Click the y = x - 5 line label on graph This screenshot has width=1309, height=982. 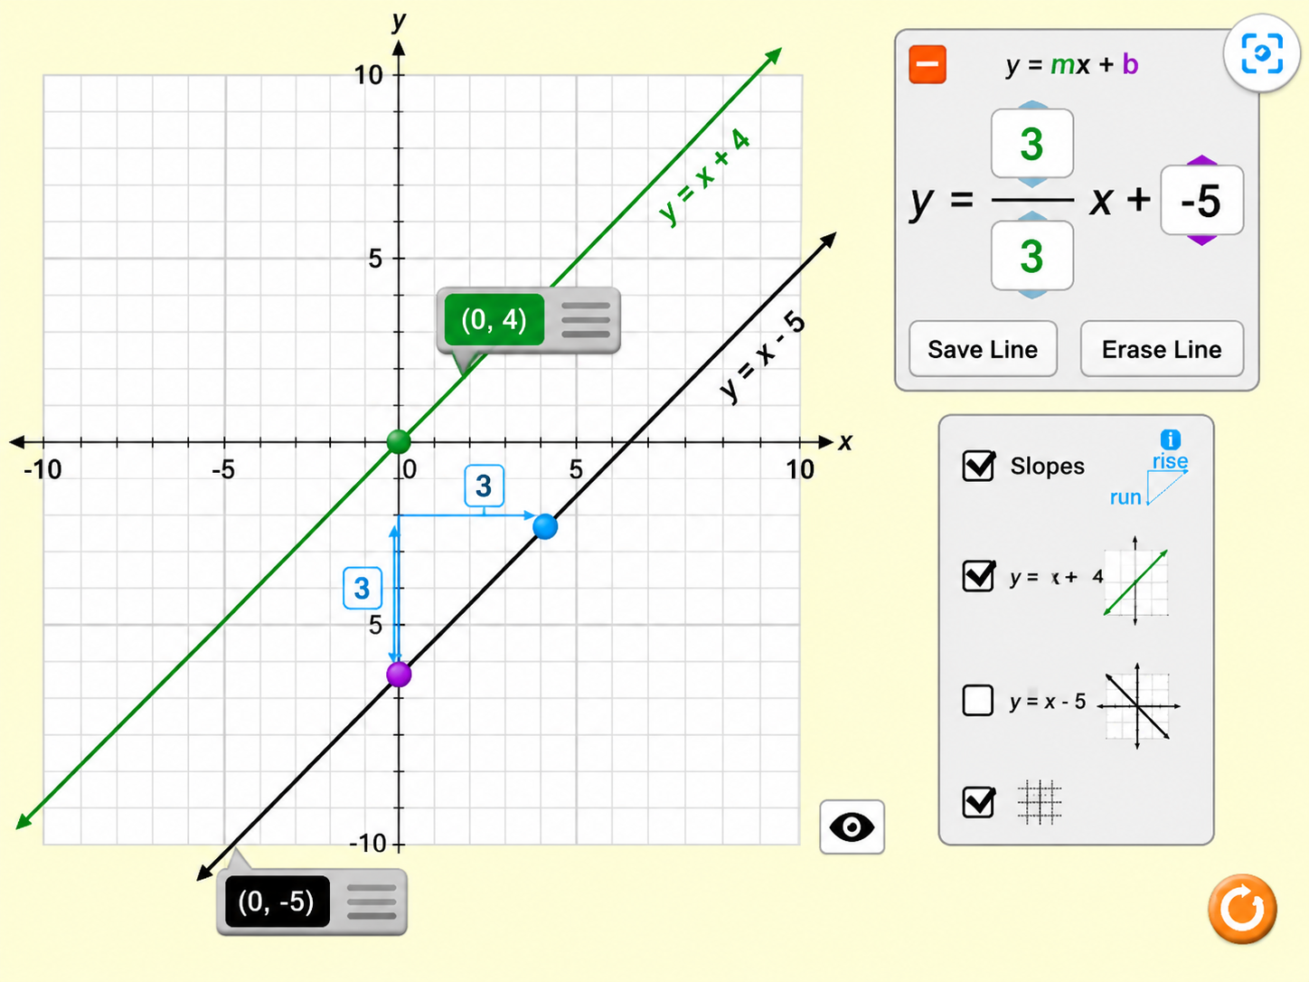click(x=762, y=356)
